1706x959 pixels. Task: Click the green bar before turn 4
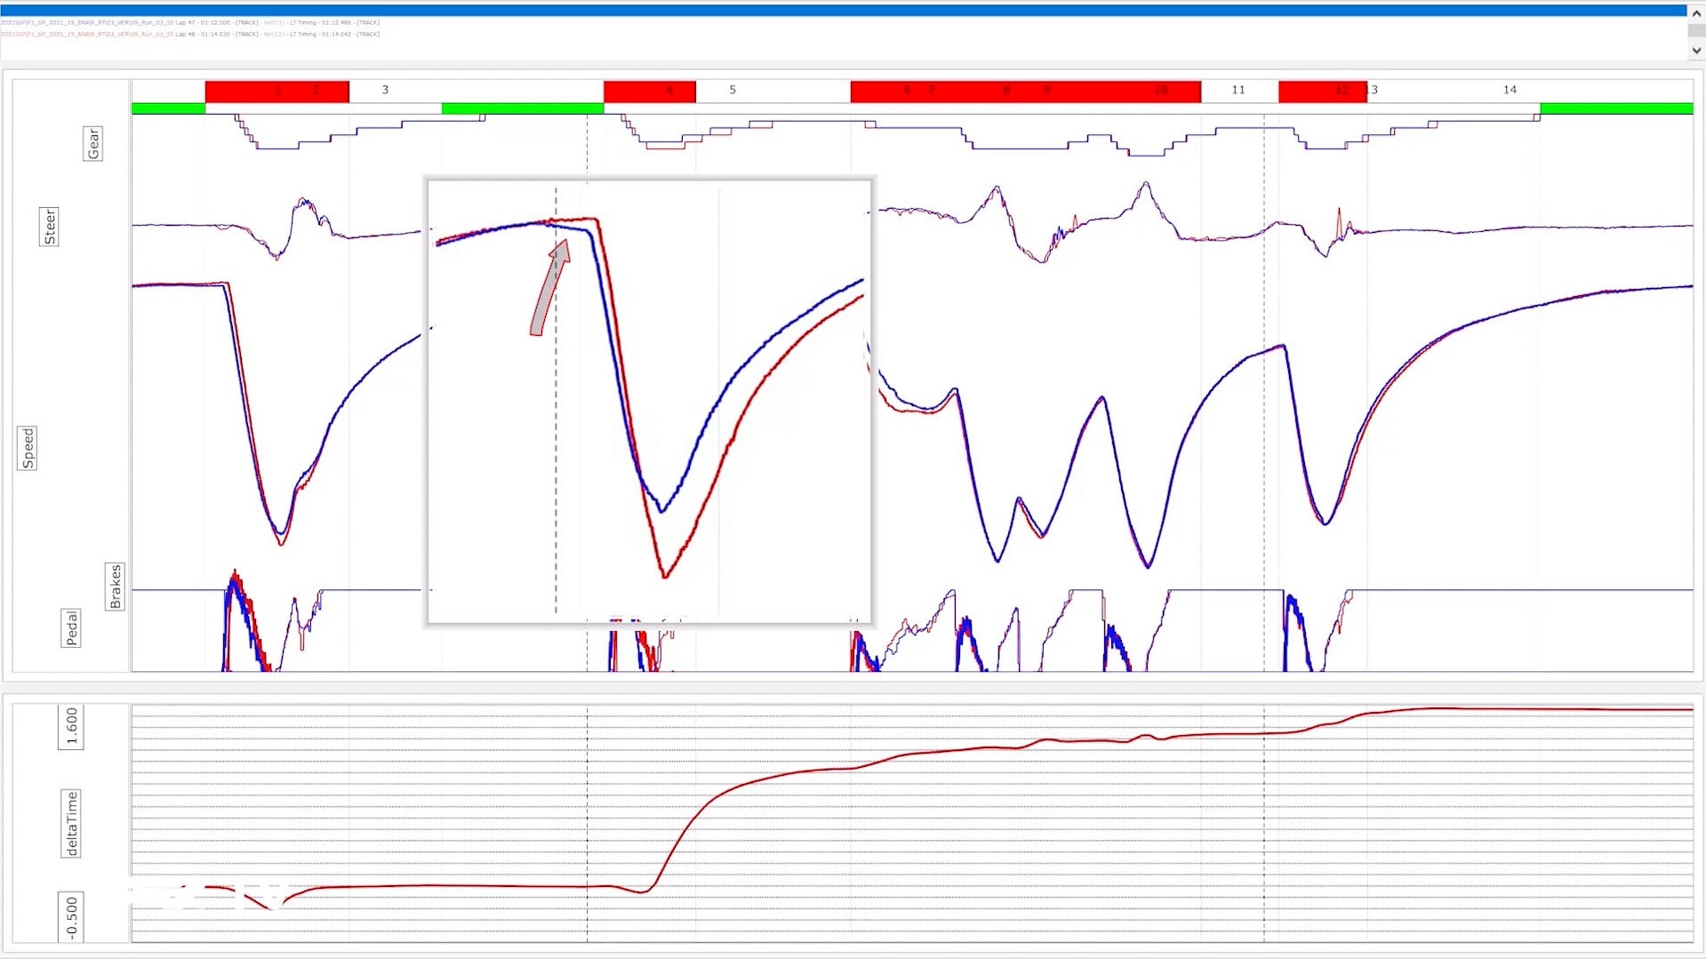point(523,108)
